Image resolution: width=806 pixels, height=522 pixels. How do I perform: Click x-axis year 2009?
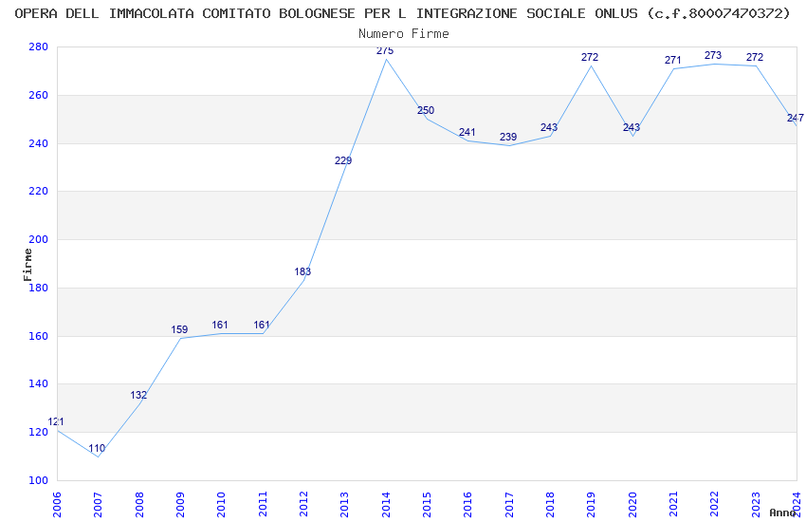click(180, 504)
